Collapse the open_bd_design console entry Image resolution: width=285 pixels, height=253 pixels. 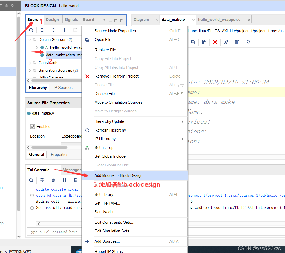[32, 196]
